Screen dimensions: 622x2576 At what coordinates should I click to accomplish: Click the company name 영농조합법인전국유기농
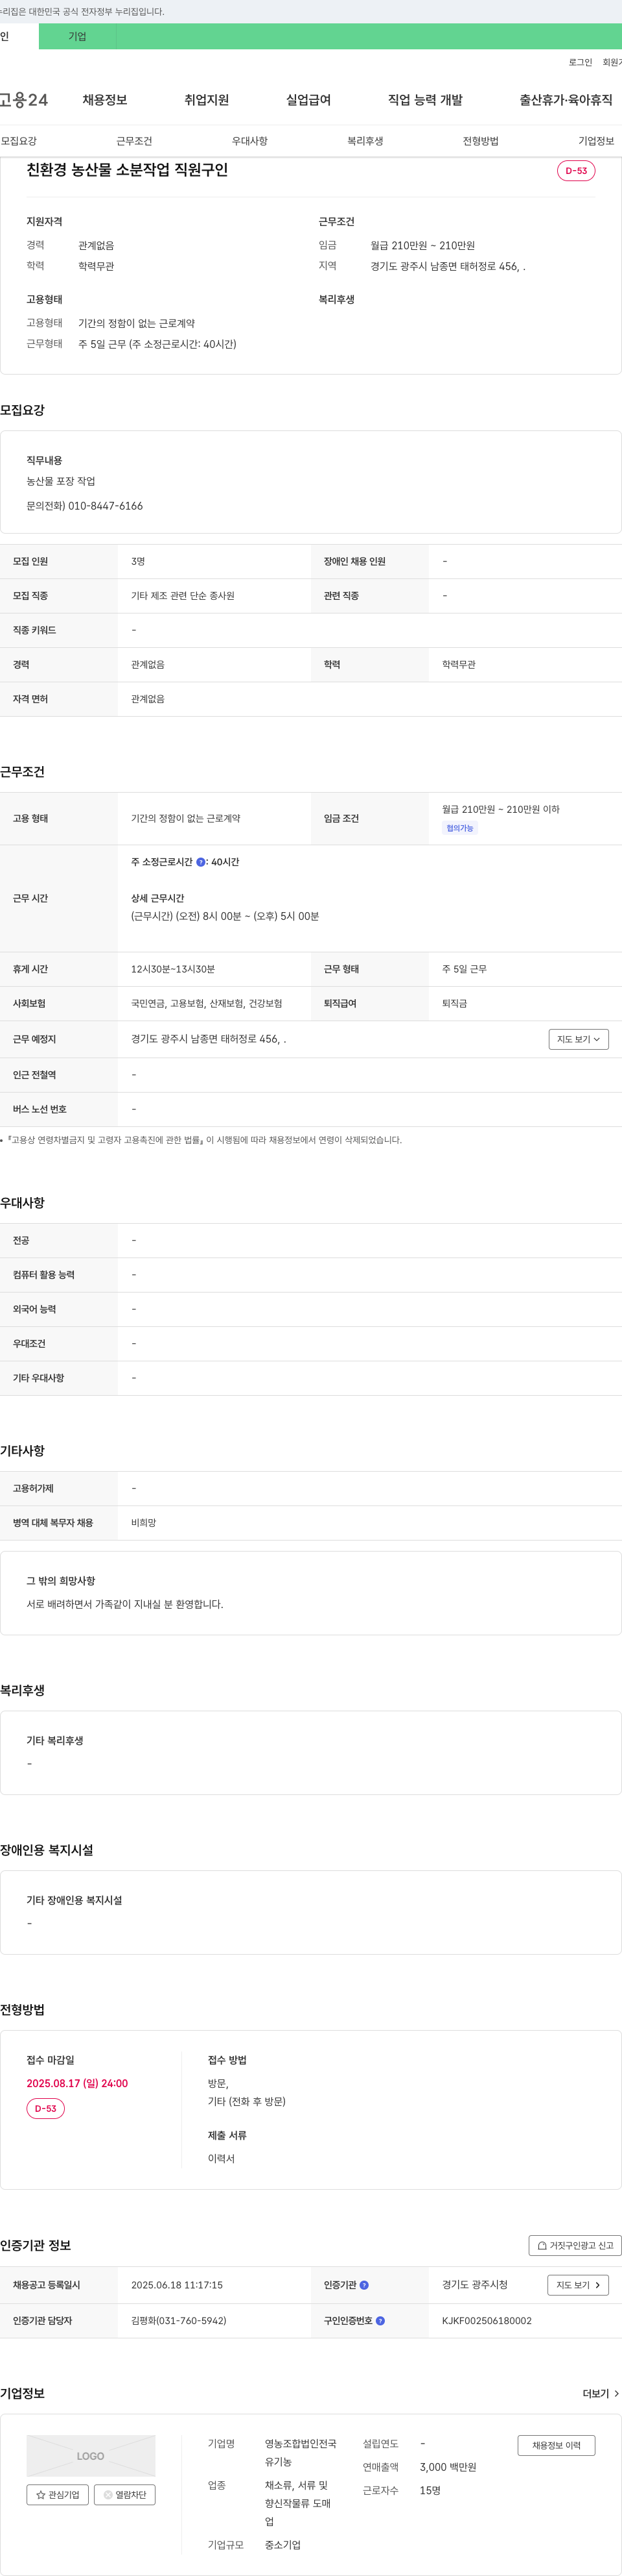(x=301, y=2453)
